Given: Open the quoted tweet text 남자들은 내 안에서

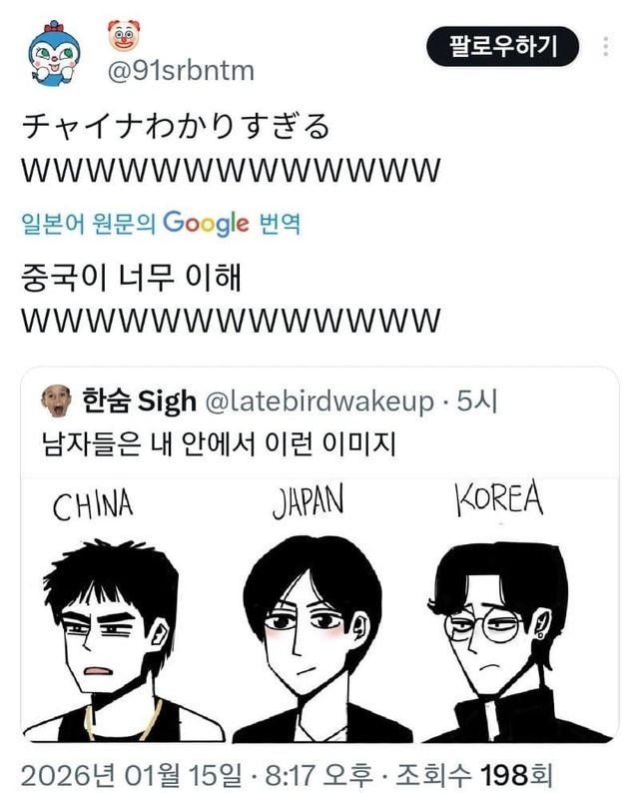Looking at the screenshot, I should [x=219, y=444].
